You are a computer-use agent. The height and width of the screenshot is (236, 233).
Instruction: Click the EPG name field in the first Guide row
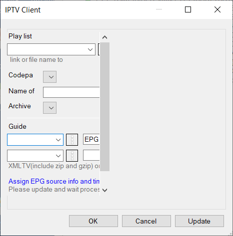coord(91,139)
